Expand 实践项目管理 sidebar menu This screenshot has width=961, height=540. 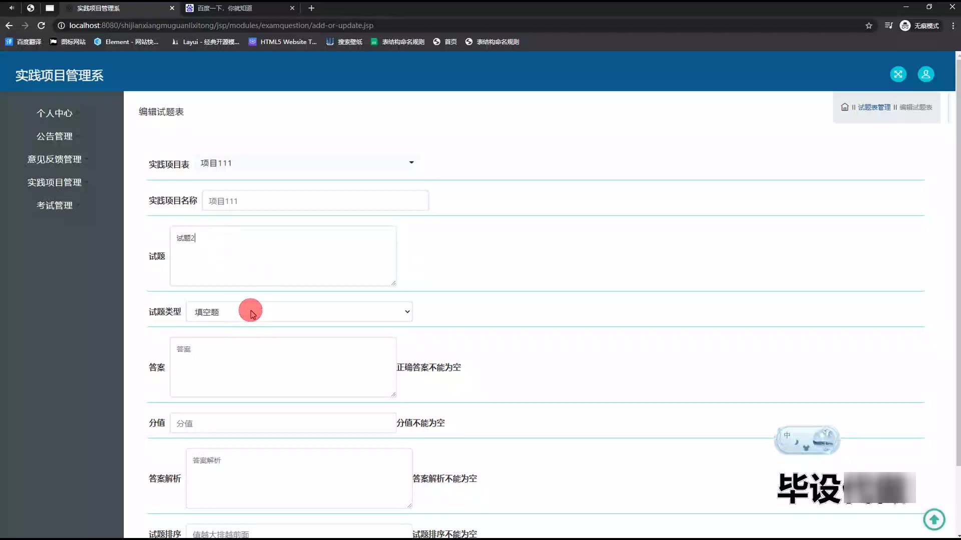(55, 182)
